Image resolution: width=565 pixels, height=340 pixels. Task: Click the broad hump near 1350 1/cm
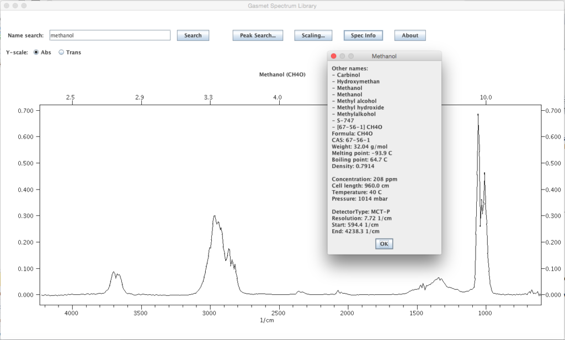[x=439, y=278]
